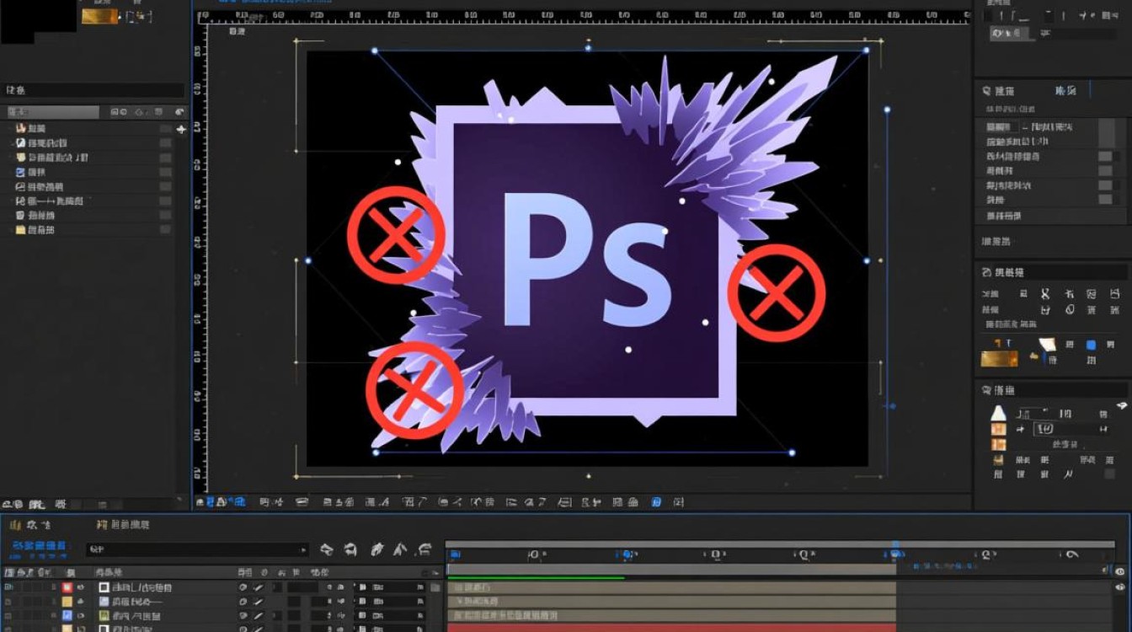Select the red label swatch of the timeline layer
Viewport: 1132px width, 632px height.
[67, 587]
